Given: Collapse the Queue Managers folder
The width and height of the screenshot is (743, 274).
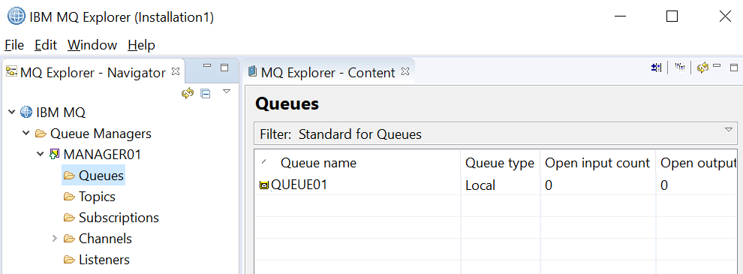Looking at the screenshot, I should pos(26,133).
